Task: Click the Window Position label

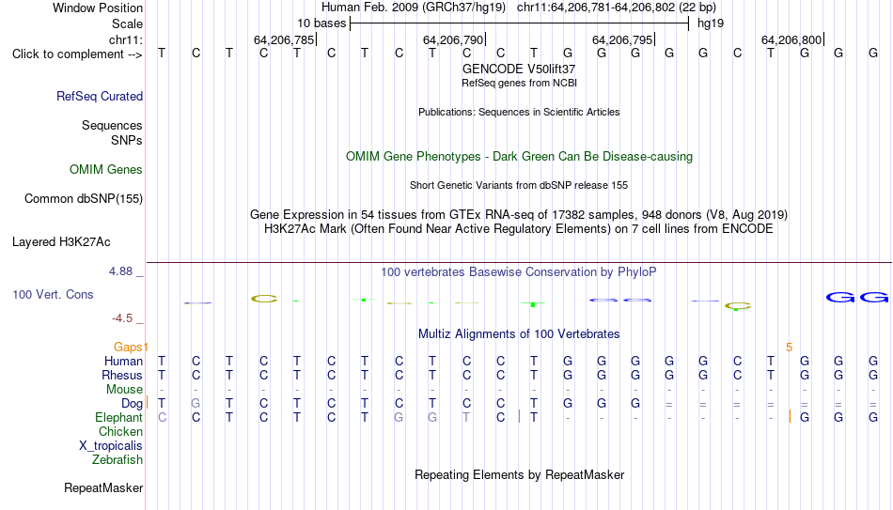Action: tap(98, 8)
